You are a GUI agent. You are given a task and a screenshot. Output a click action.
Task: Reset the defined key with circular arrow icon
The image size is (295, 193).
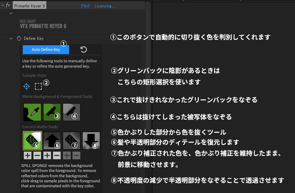(84, 49)
